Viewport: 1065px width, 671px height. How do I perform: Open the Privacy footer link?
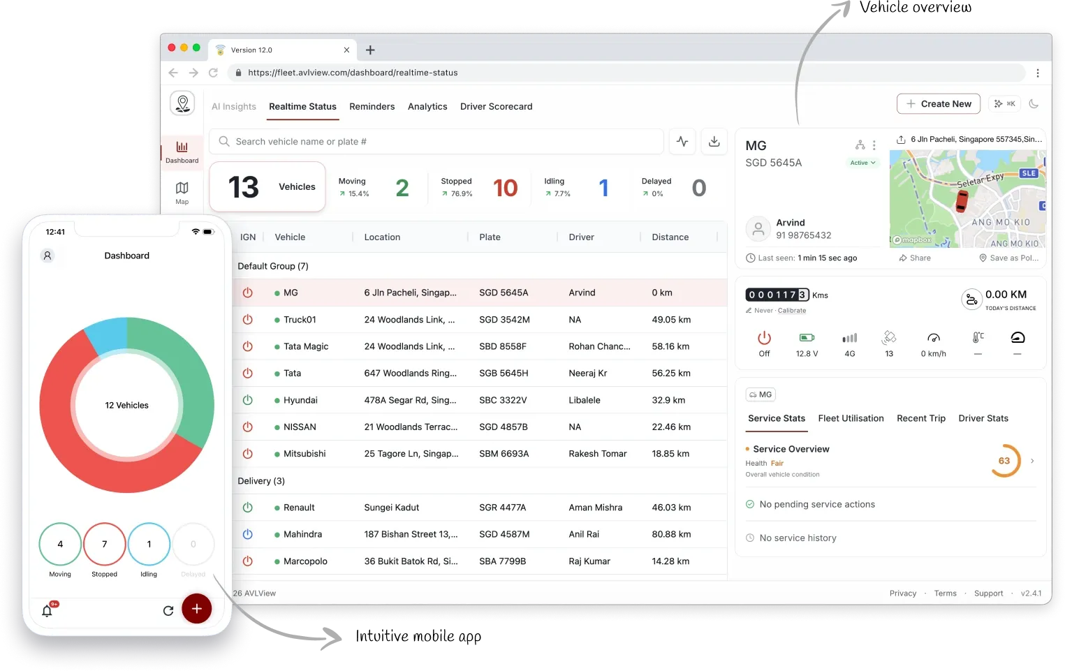[903, 593]
